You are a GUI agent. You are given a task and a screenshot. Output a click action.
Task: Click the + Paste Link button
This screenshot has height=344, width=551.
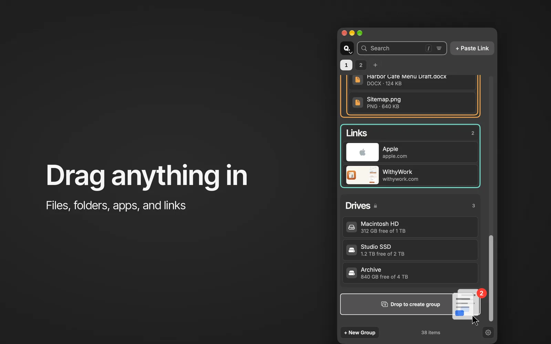coord(472,48)
